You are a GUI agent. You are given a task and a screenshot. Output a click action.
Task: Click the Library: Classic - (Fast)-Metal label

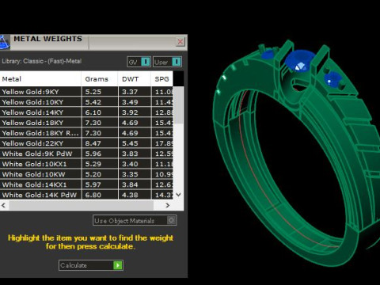click(x=42, y=61)
